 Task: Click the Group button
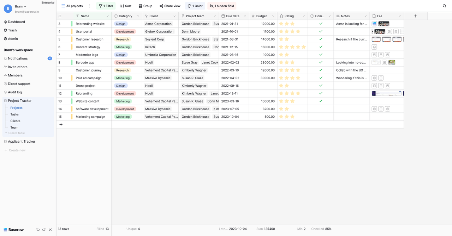(145, 6)
